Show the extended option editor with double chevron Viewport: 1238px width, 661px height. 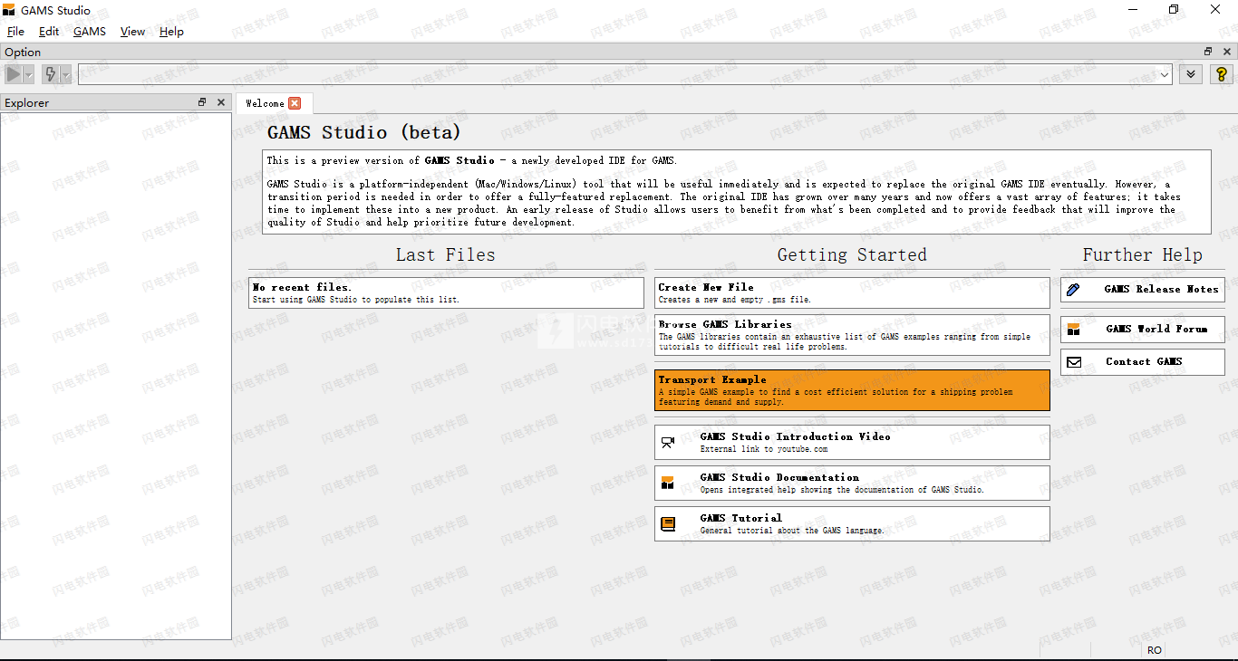click(x=1191, y=74)
